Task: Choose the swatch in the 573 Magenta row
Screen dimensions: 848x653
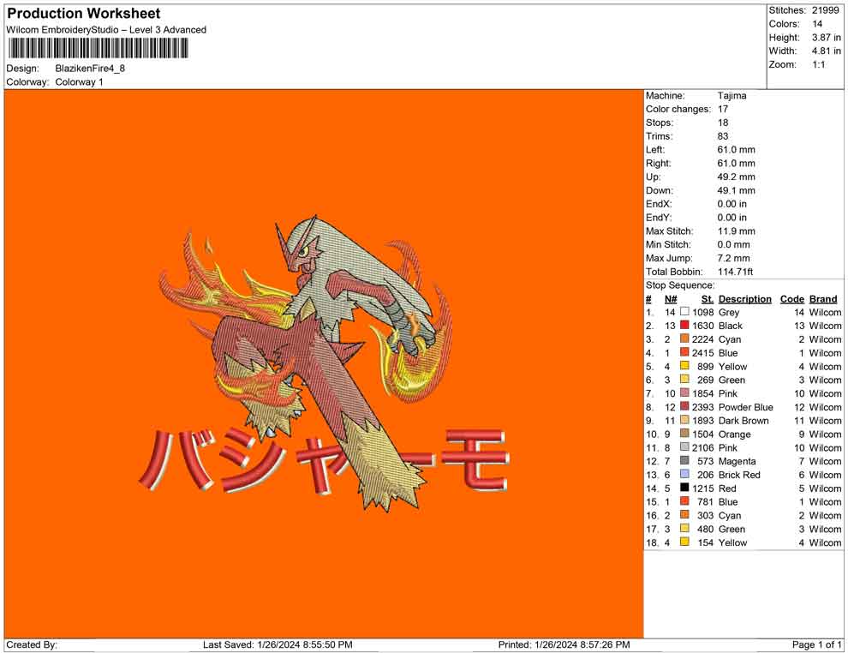Action: 684,460
